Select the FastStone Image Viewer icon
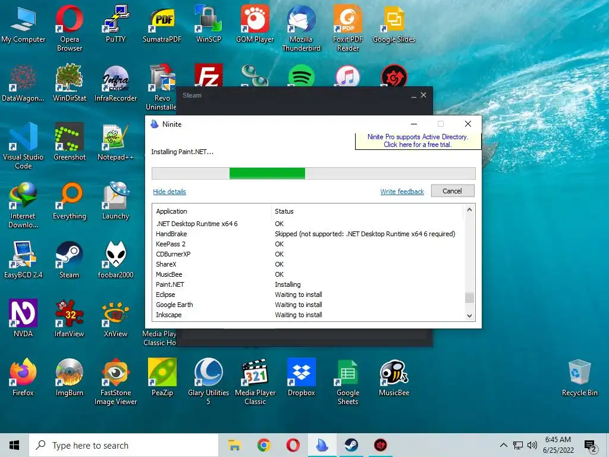The image size is (609, 457). (x=115, y=382)
